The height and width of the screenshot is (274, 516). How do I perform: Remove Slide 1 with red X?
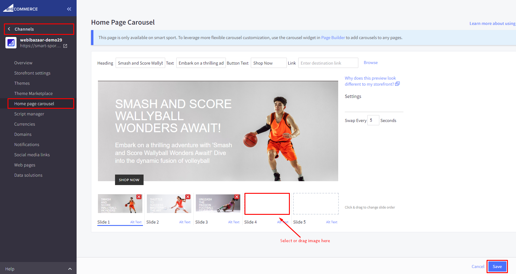[139, 197]
